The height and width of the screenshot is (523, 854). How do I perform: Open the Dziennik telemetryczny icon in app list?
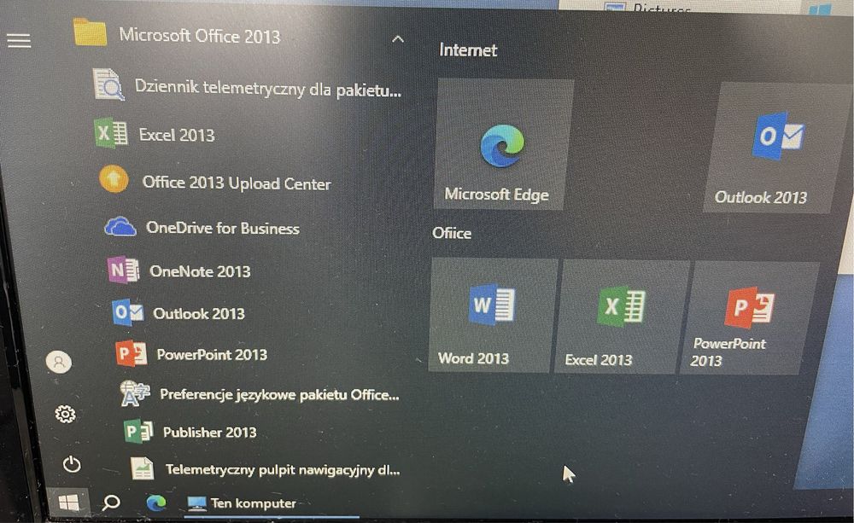click(108, 84)
